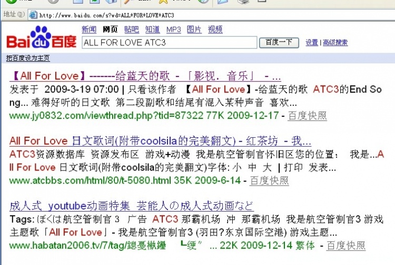Click the snippet text starting Tags: ぼくは航空管制官 3
Image resolution: width=395 pixels, height=265 pixels.
[196, 225]
